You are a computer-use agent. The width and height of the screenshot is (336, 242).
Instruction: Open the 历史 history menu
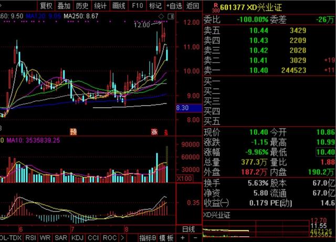(x=82, y=6)
